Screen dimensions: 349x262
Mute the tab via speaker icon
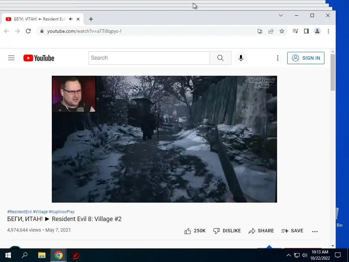click(x=71, y=19)
